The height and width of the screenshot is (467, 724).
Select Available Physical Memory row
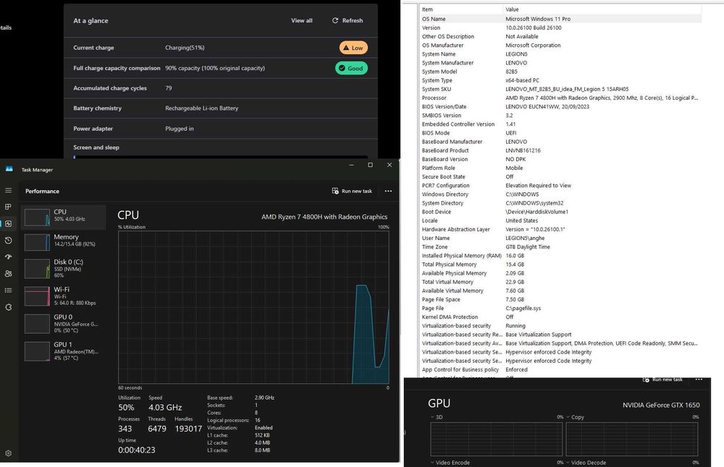click(x=560, y=273)
